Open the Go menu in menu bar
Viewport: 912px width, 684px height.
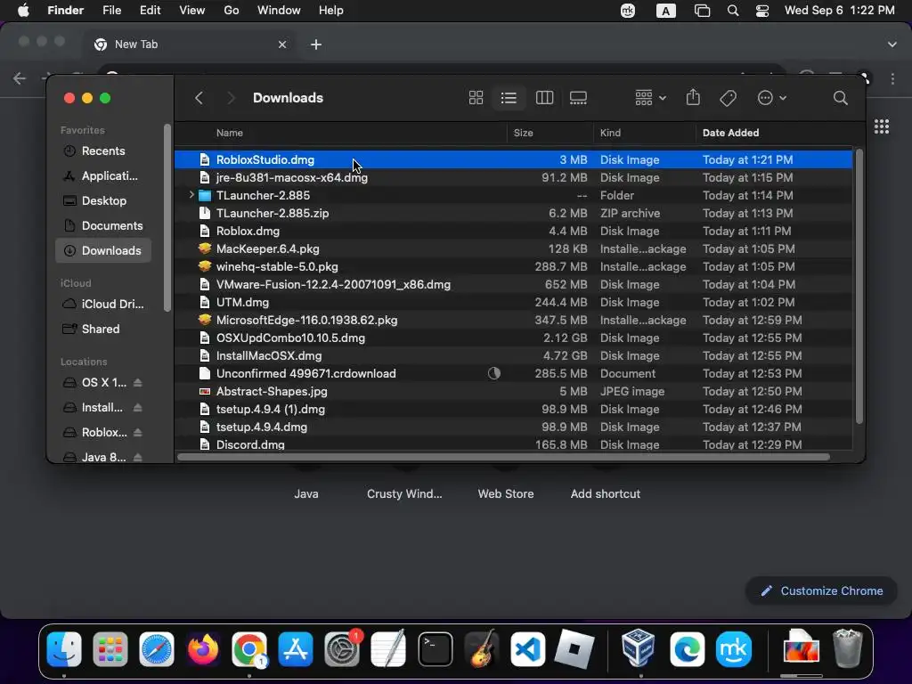pos(232,11)
